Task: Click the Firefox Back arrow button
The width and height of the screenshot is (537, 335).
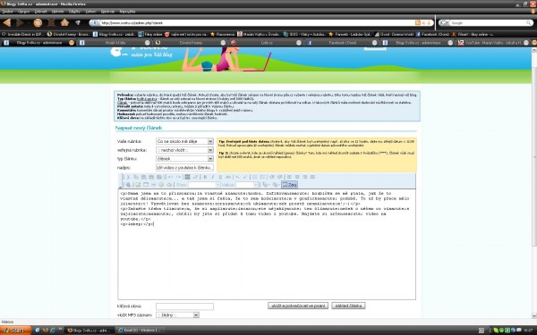Action: click(7, 23)
